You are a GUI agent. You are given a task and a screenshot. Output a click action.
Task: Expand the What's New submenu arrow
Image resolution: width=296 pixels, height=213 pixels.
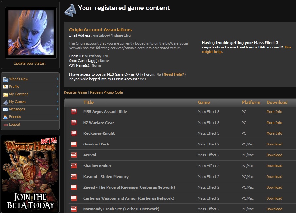coord(57,79)
